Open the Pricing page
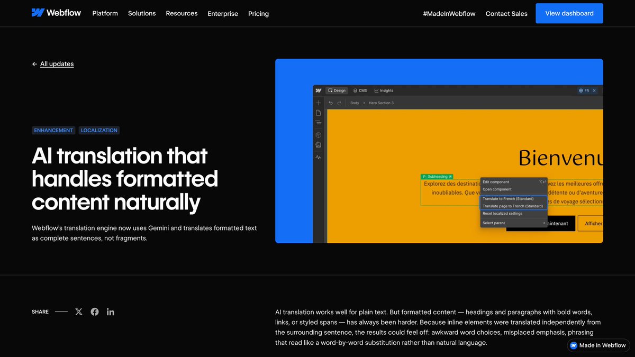Screen dimensions: 635x357 tap(258, 14)
